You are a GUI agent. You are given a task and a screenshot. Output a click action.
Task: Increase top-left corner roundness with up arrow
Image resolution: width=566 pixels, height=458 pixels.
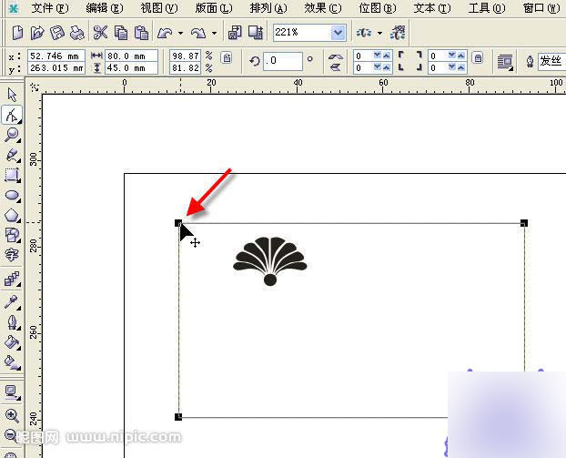(387, 56)
